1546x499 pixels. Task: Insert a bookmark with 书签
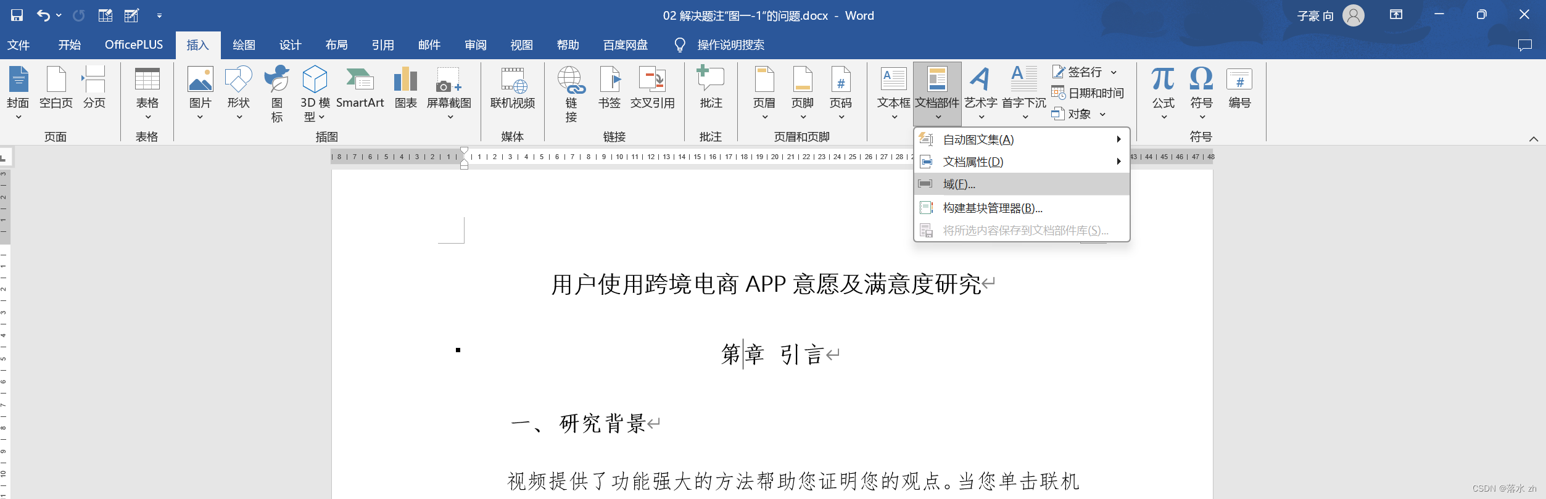tap(610, 88)
